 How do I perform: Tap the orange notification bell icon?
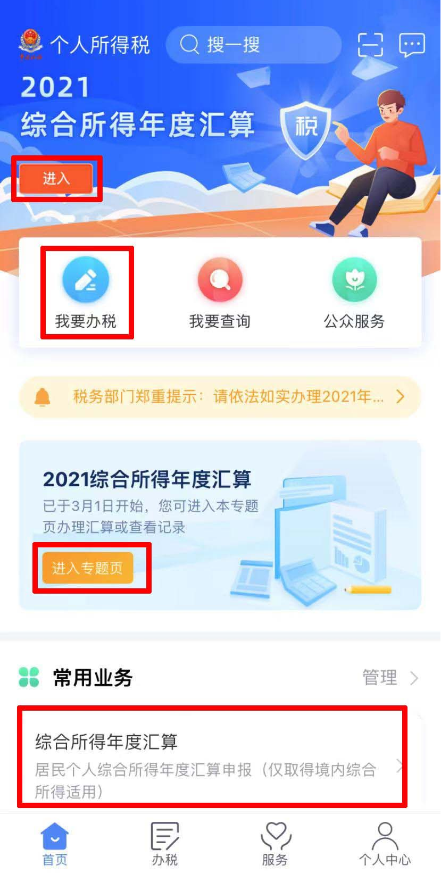[x=43, y=397]
